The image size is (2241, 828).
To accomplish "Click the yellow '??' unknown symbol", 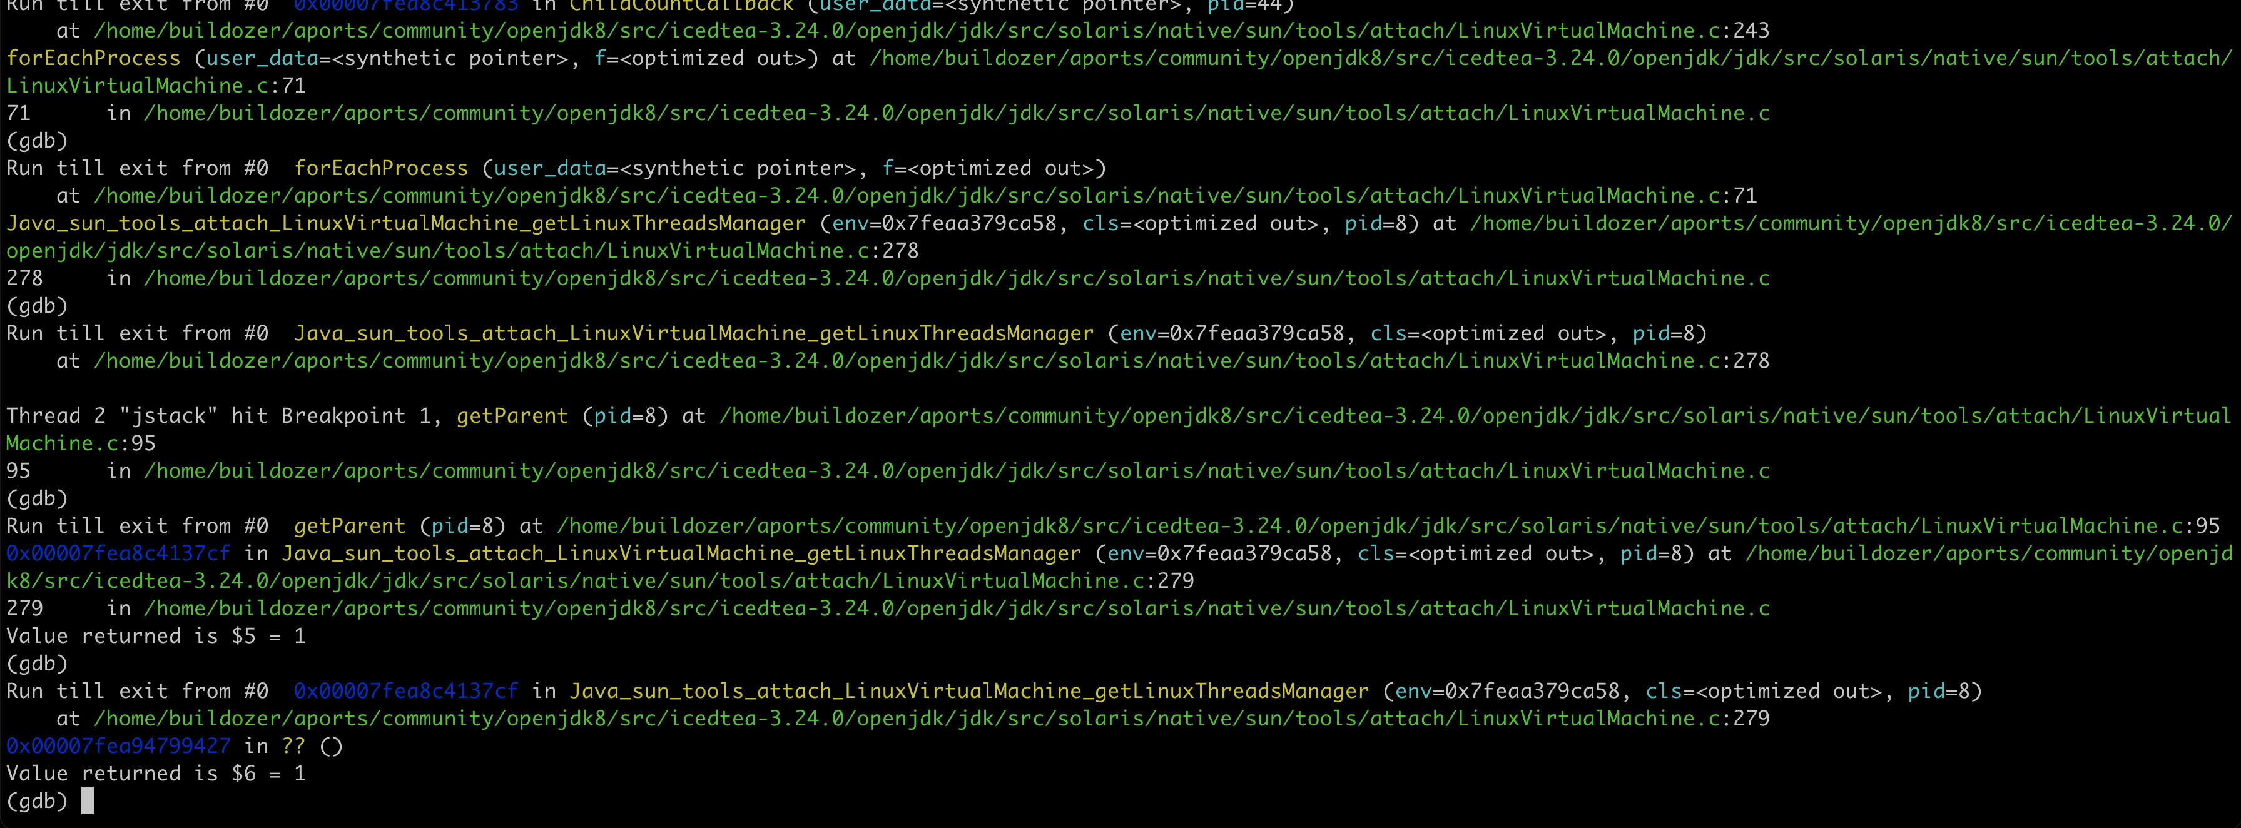I will pos(293,746).
